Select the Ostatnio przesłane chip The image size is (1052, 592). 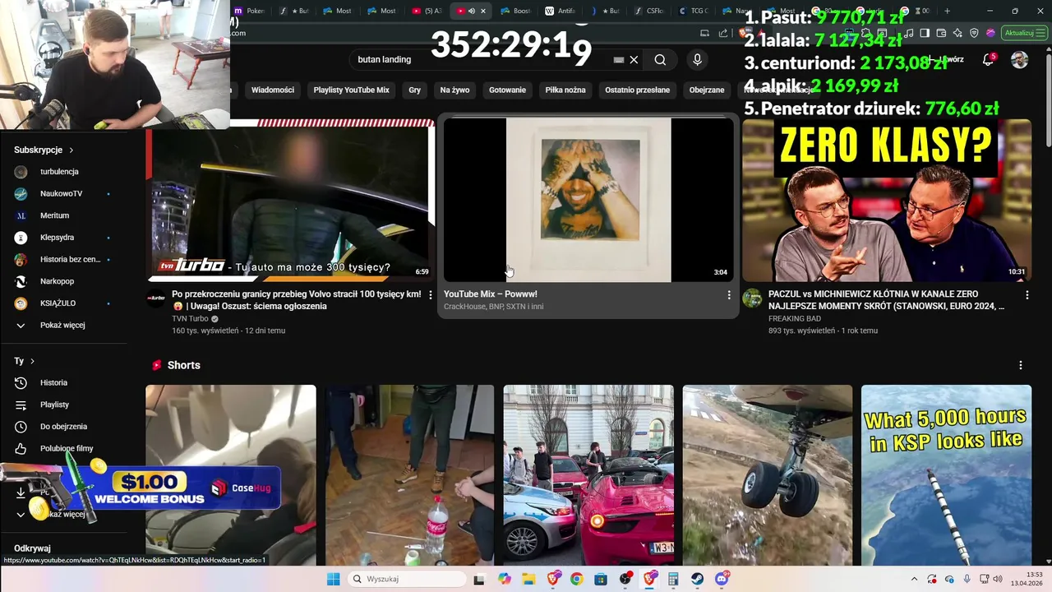point(637,90)
